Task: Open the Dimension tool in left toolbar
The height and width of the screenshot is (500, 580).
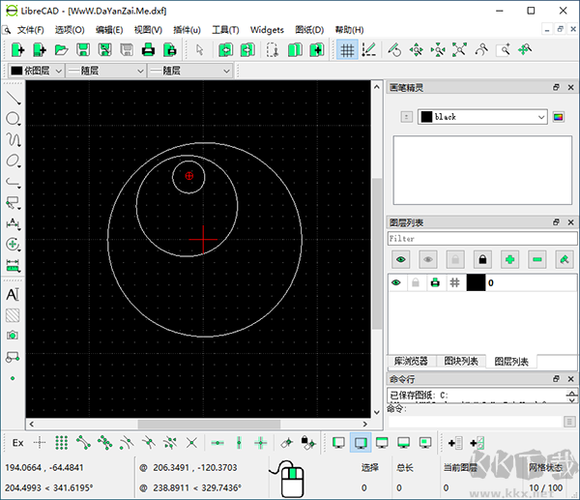Action: click(x=14, y=223)
